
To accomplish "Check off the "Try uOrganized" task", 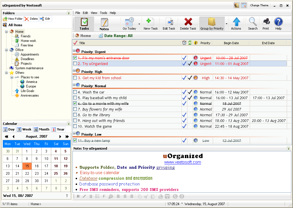I will coord(75,64).
